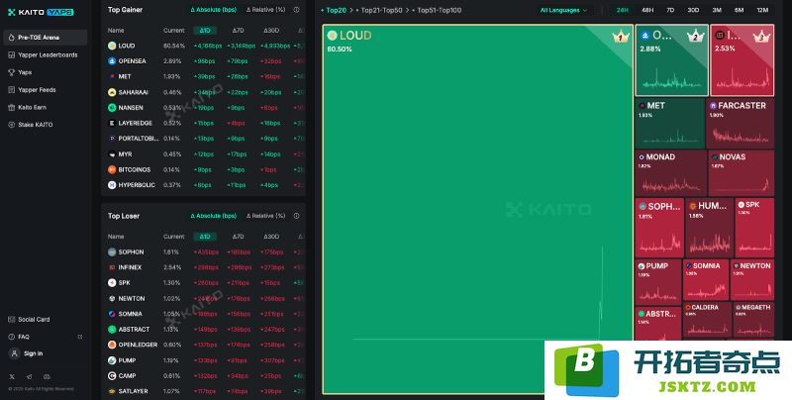
Task: Go to Yaps section
Action: (x=20, y=72)
